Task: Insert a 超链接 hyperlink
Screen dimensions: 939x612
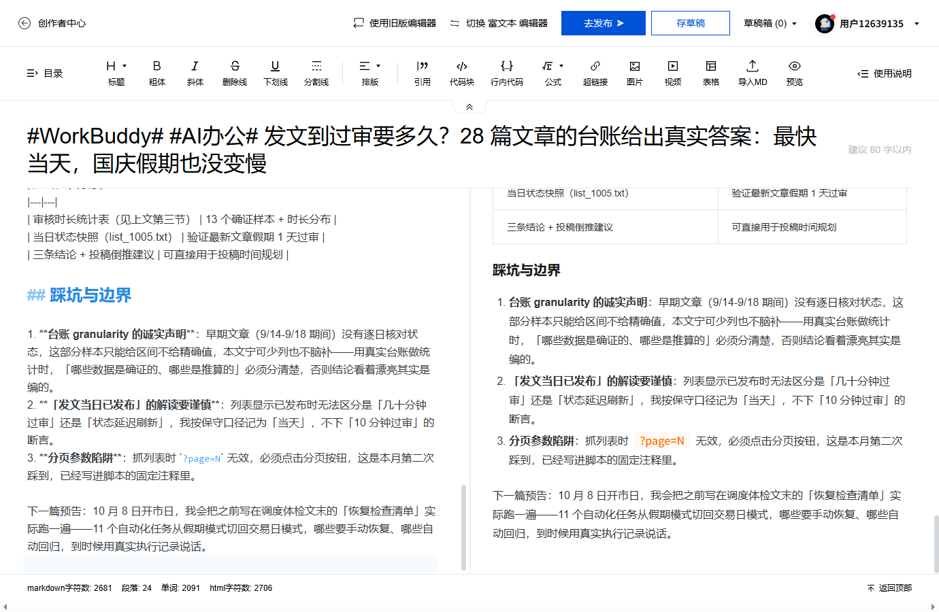Action: pyautogui.click(x=595, y=73)
